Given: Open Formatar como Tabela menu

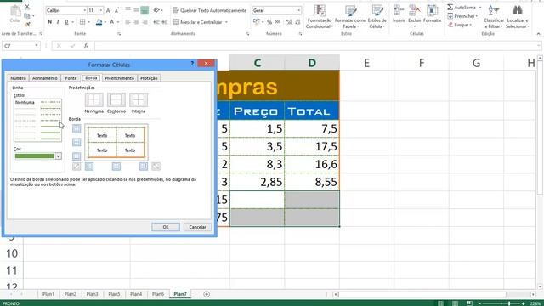Looking at the screenshot, I should tap(350, 17).
